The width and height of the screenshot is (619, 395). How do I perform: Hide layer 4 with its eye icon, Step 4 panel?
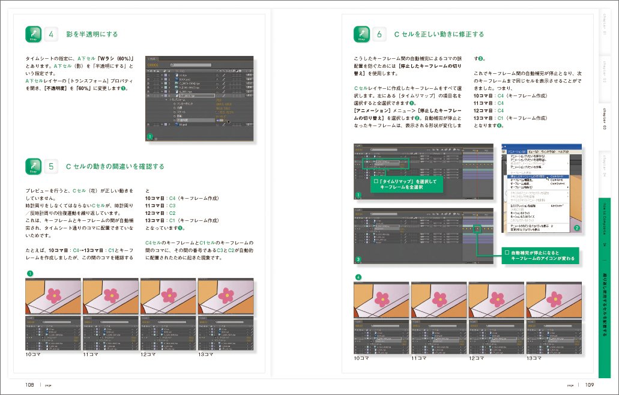click(148, 88)
